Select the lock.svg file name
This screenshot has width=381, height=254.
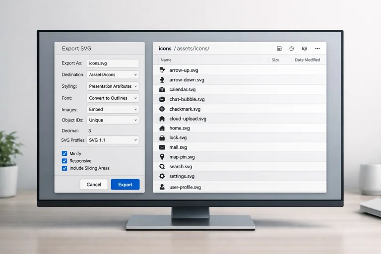pos(178,137)
